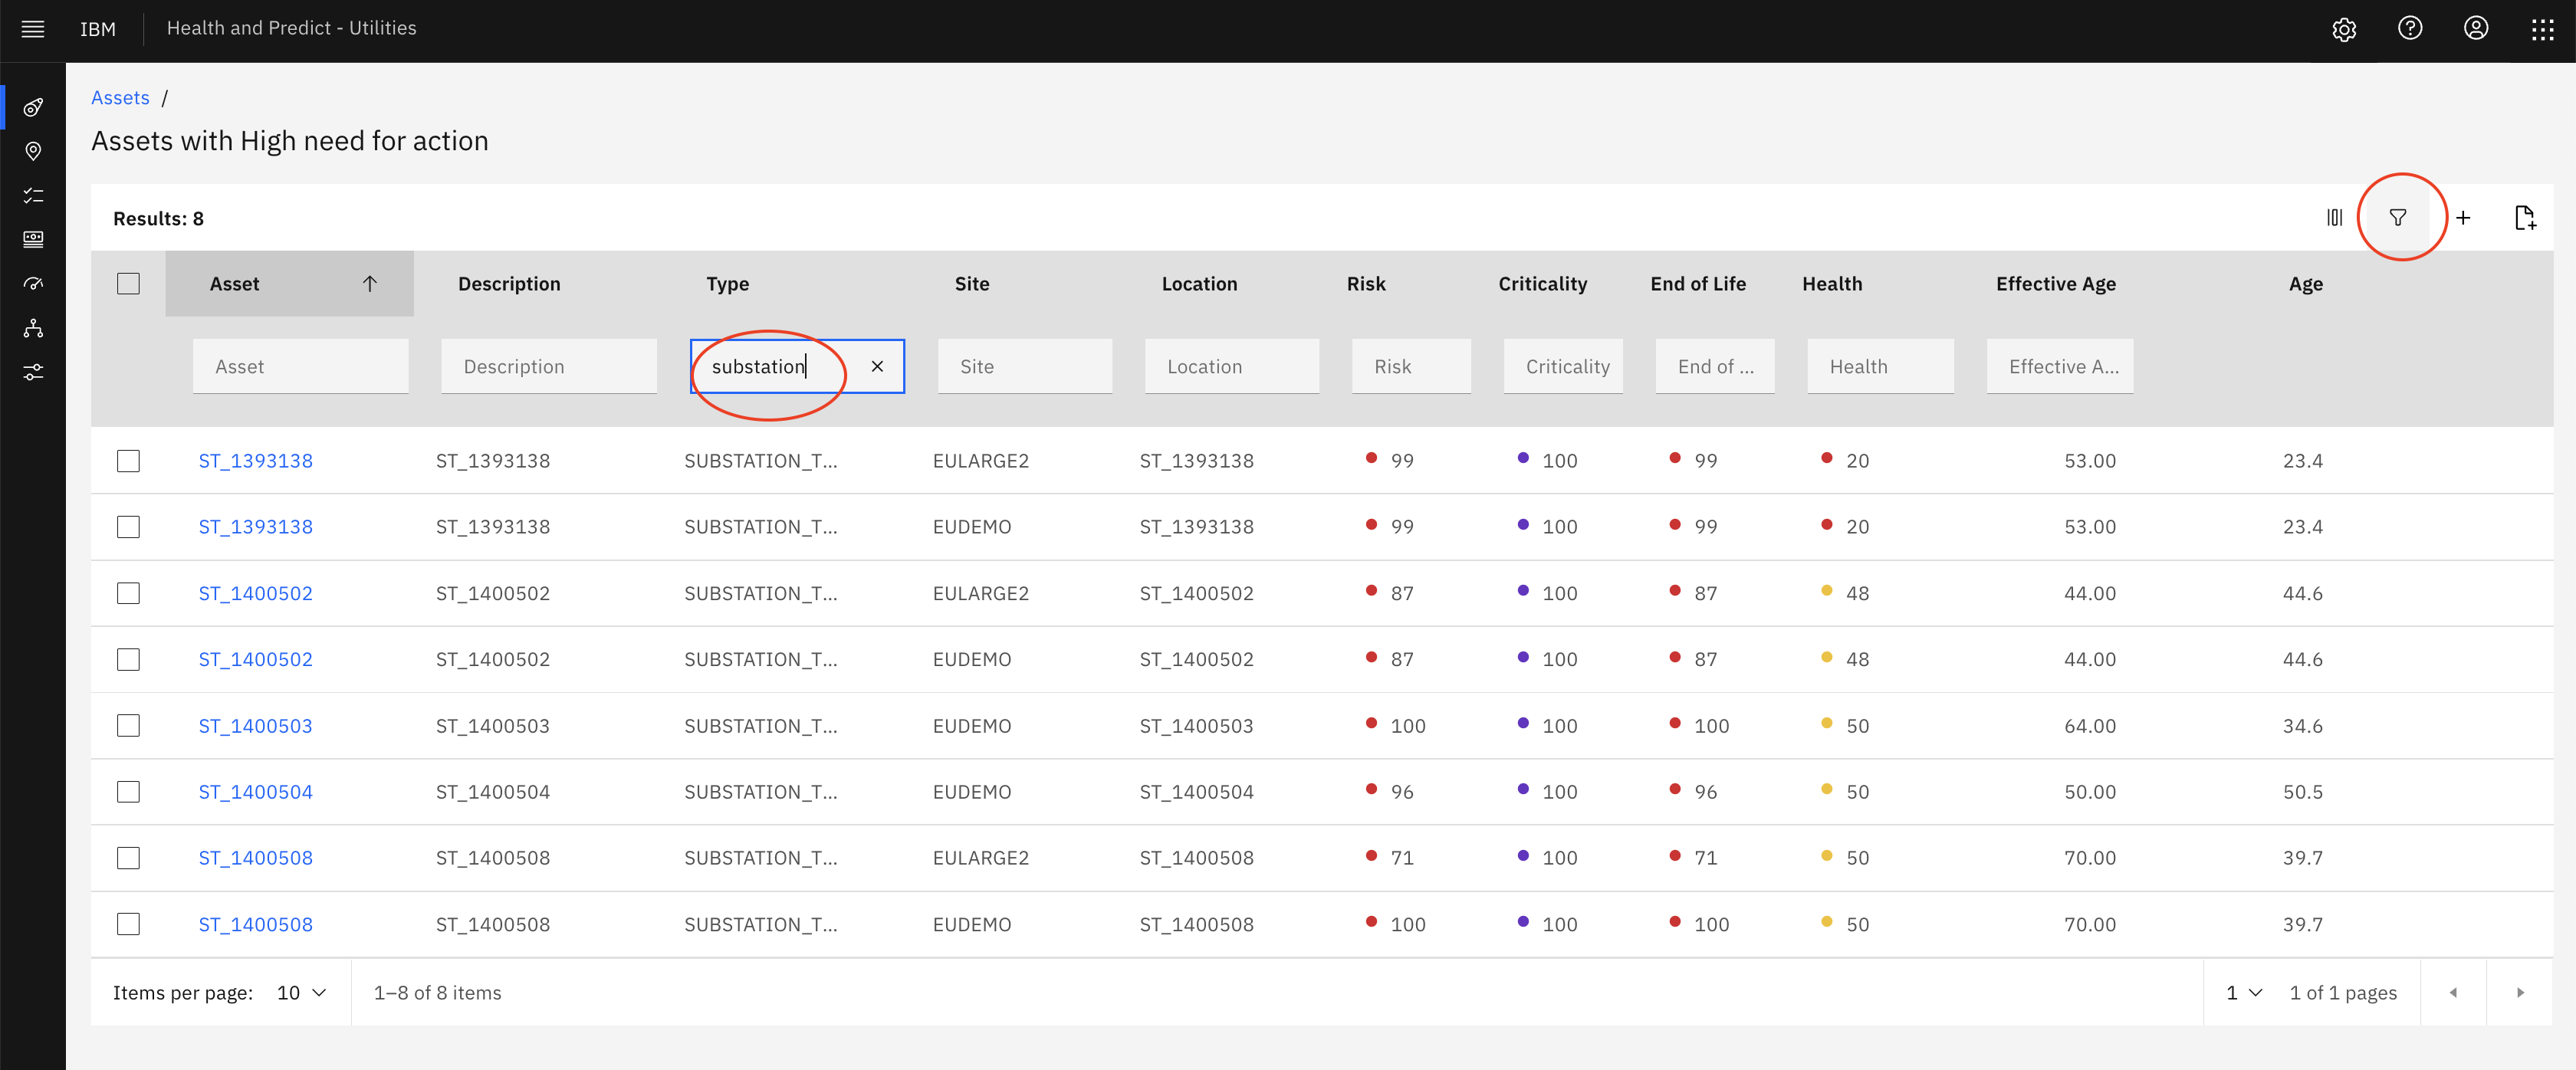Click the Type column header
The image size is (2576, 1070).
coord(727,284)
